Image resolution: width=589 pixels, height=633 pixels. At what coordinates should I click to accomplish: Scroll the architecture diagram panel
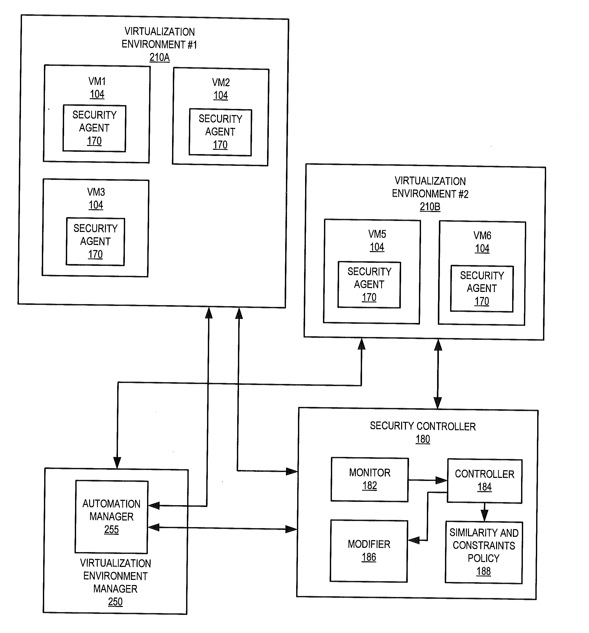pyautogui.click(x=295, y=316)
